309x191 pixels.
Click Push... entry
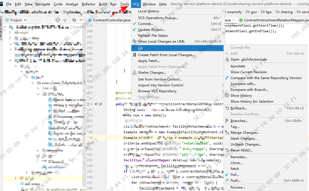click(266, 181)
